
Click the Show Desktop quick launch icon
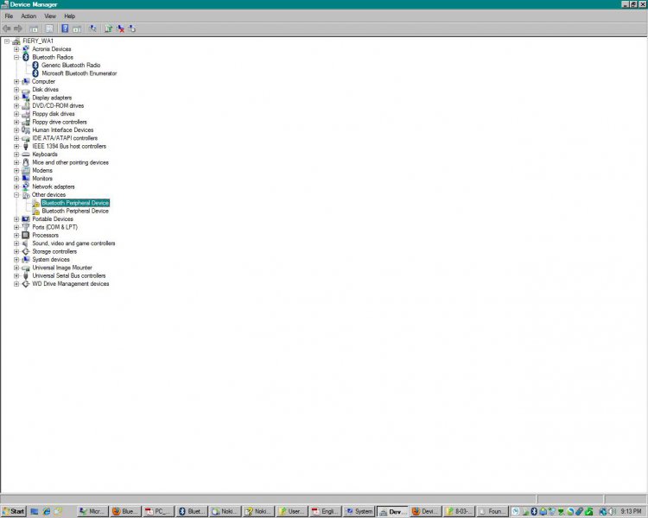(x=35, y=511)
